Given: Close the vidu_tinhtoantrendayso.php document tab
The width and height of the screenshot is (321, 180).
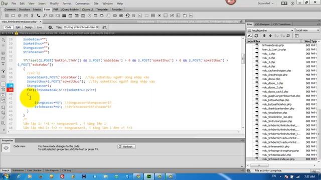Looking at the screenshot, I should (x=40, y=21).
